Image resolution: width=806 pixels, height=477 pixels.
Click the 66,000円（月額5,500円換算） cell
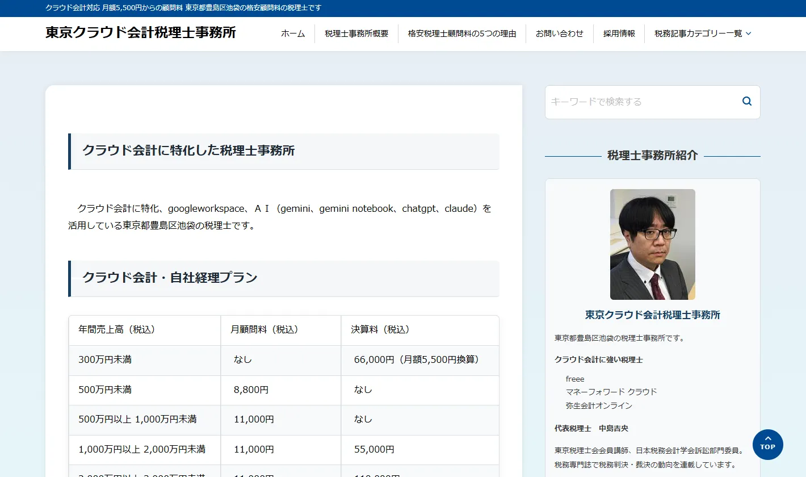(x=420, y=360)
